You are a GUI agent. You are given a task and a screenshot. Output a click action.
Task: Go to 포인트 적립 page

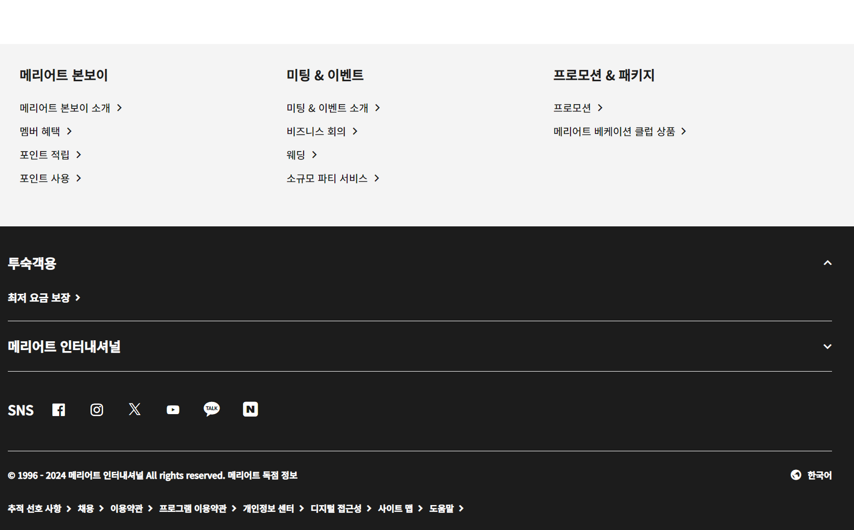pos(50,155)
